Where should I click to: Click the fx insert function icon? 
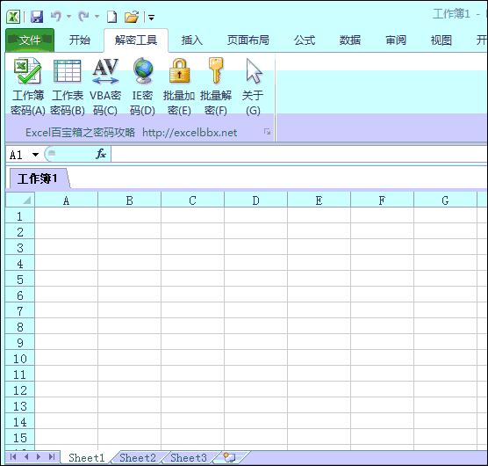pos(101,154)
